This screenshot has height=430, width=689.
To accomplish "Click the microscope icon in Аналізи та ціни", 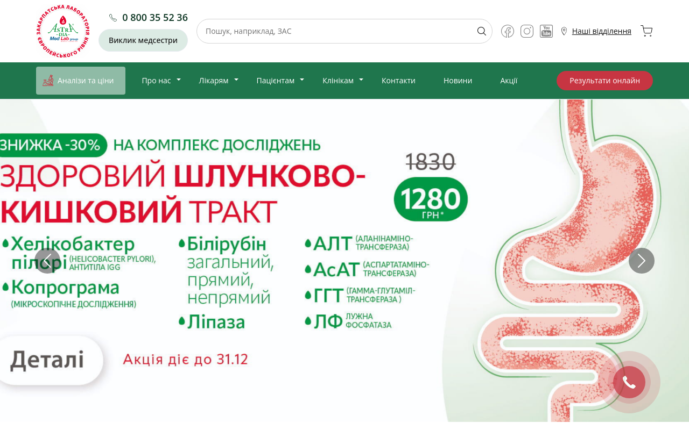I will click(x=48, y=81).
